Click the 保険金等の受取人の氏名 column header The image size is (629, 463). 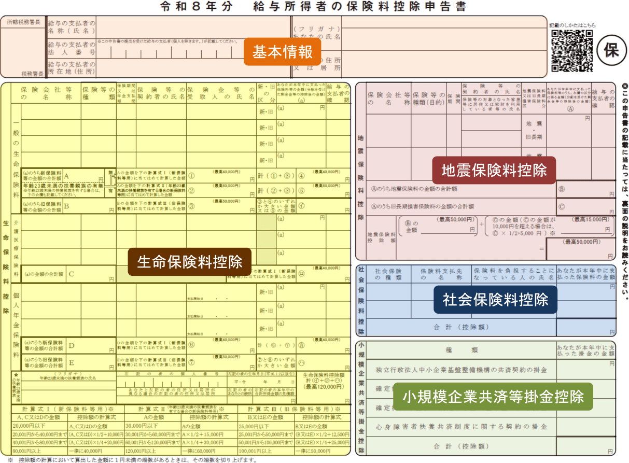(221, 93)
